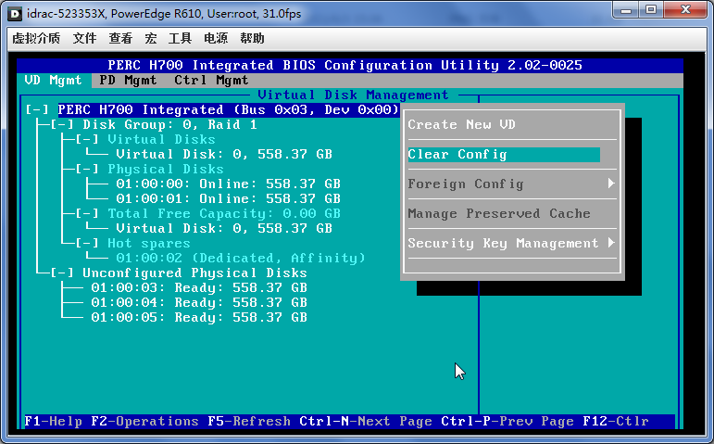Click the Physical Disks label
The image size is (714, 444).
click(166, 170)
